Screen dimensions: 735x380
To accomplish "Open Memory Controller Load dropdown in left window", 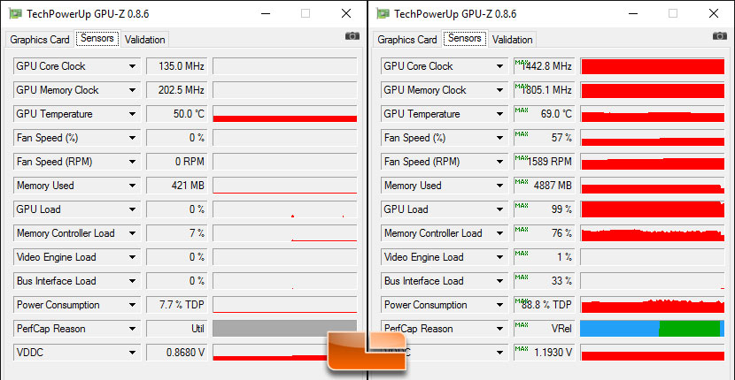I will point(133,233).
